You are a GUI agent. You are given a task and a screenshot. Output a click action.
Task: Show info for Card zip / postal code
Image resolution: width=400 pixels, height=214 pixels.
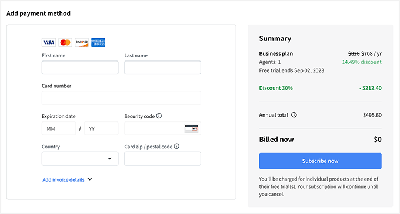click(x=176, y=147)
